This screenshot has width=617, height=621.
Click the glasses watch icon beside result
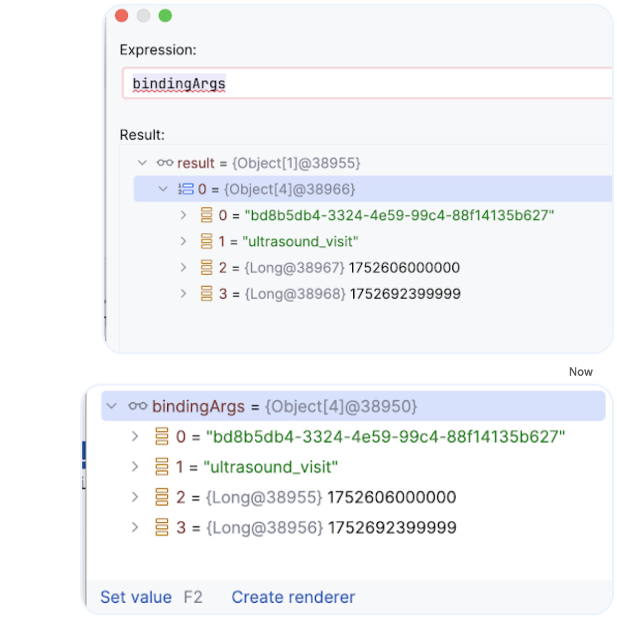pos(165,163)
